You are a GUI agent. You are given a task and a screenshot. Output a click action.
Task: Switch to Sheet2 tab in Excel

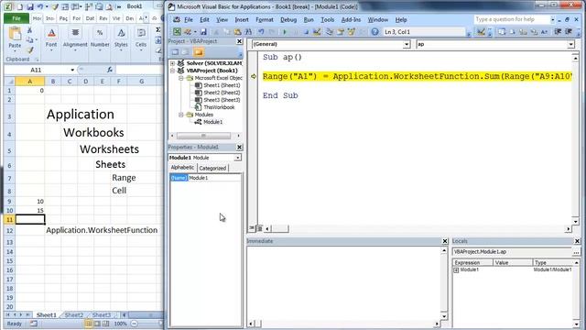coord(74,314)
